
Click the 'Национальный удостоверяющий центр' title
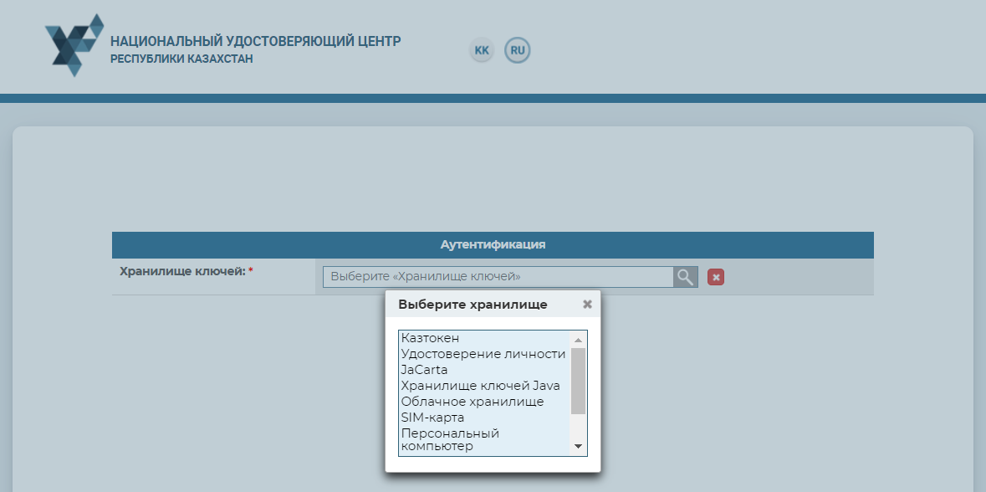[255, 41]
